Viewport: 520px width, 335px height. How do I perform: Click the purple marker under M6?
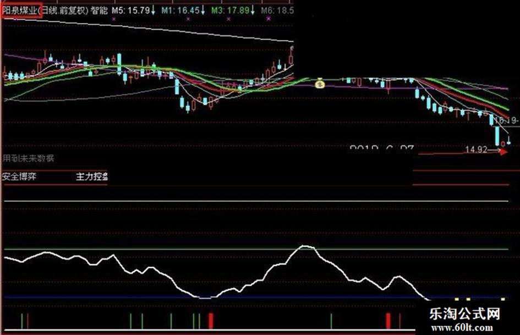269,19
